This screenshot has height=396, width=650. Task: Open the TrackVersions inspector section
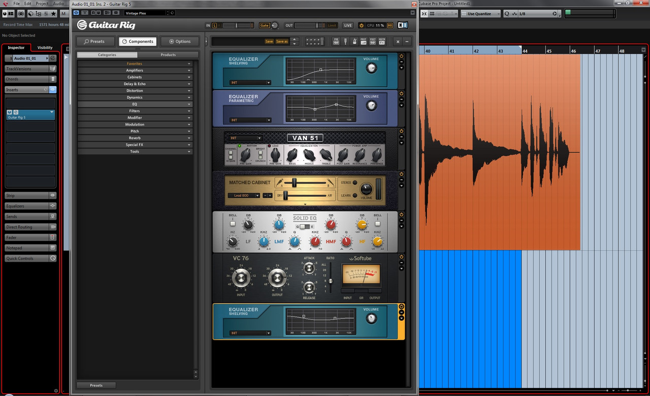30,68
